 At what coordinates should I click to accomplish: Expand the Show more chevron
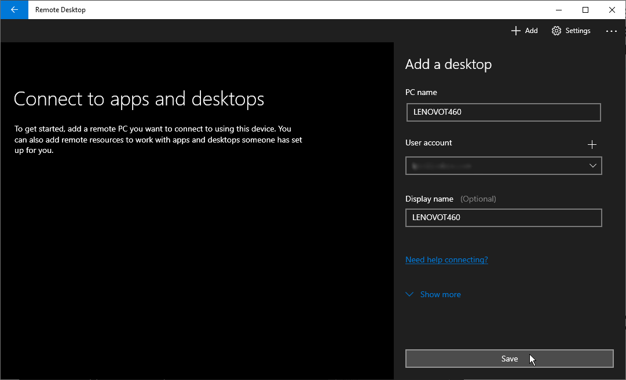coord(409,294)
